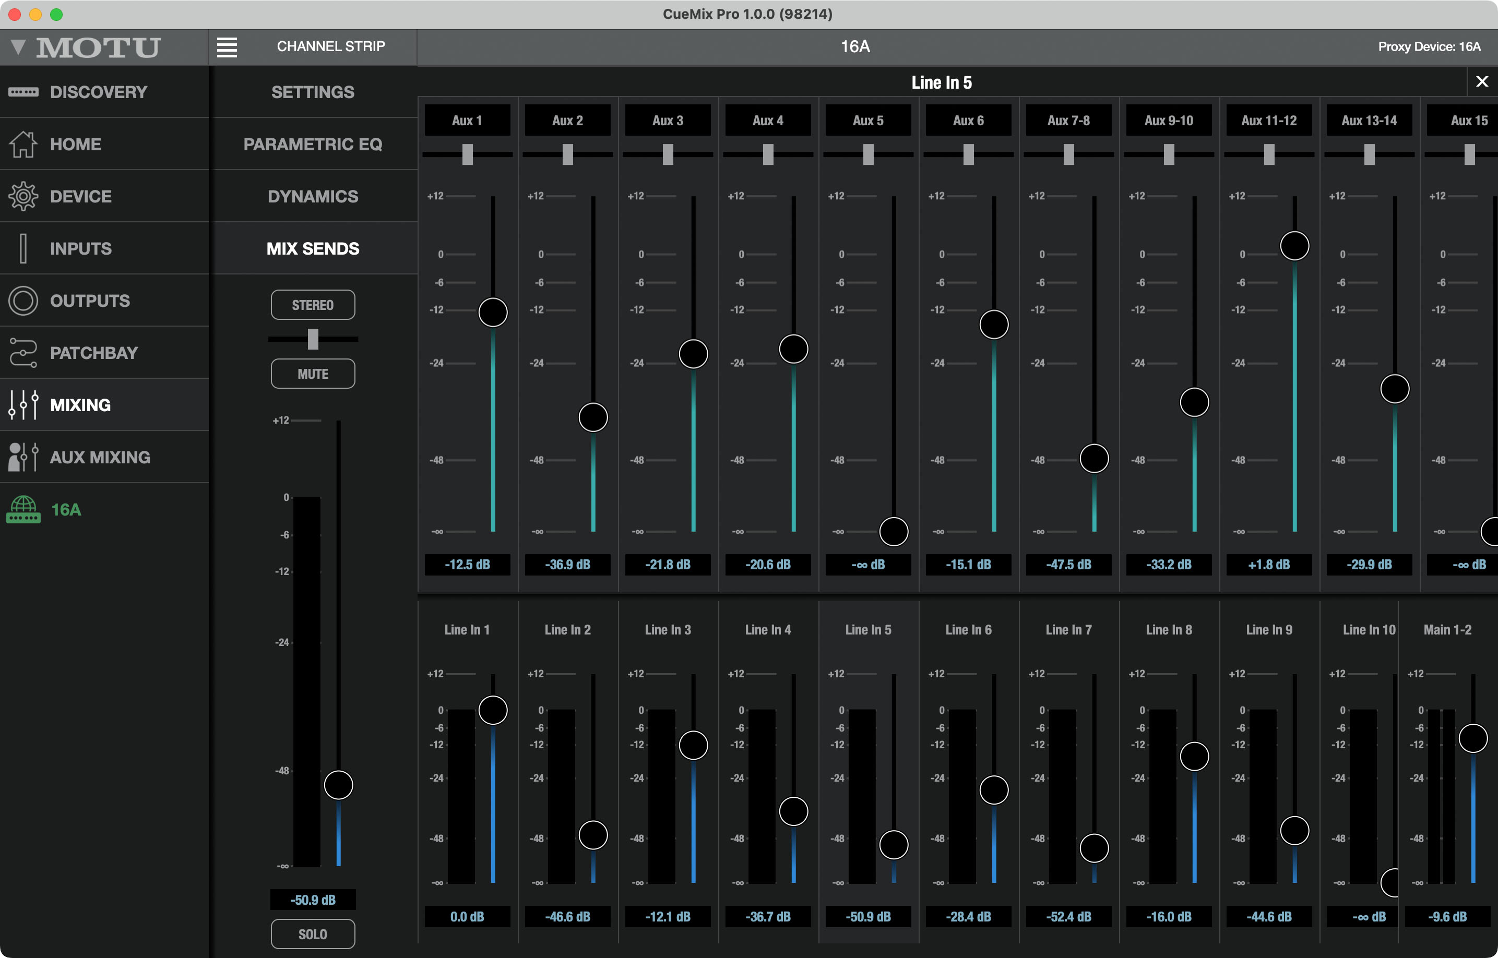
Task: Click the Aux 1 send label
Action: tap(467, 121)
